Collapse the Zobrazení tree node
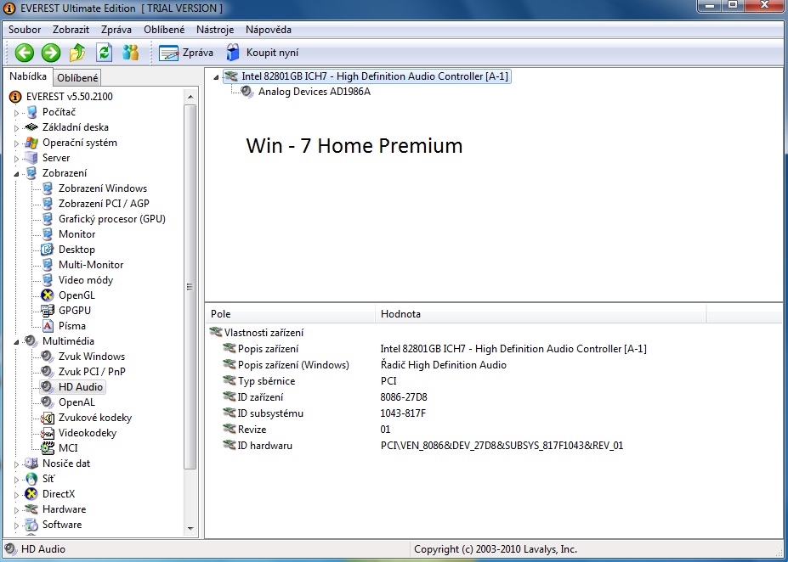The height and width of the screenshot is (562, 788). coord(16,174)
